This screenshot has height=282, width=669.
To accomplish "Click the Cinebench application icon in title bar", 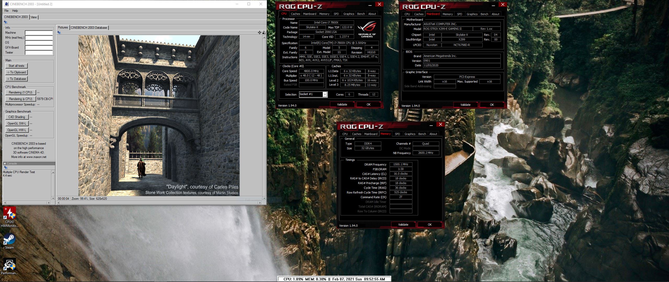I will point(7,4).
